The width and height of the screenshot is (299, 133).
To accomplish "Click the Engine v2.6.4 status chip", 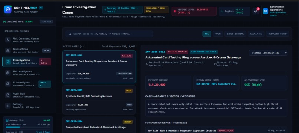I will [234, 11].
